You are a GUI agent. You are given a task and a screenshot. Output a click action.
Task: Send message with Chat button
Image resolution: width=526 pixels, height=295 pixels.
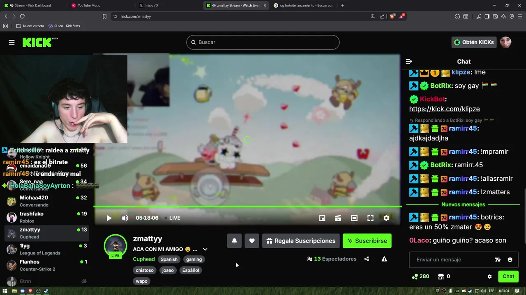pos(508,277)
